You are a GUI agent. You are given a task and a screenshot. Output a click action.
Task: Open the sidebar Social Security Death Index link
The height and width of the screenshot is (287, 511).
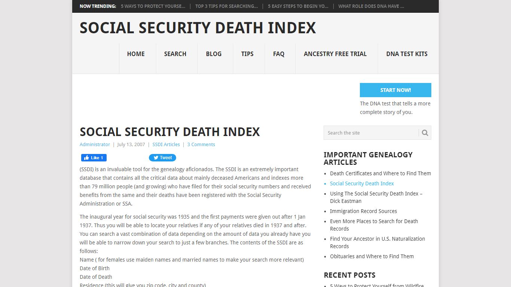pyautogui.click(x=362, y=183)
